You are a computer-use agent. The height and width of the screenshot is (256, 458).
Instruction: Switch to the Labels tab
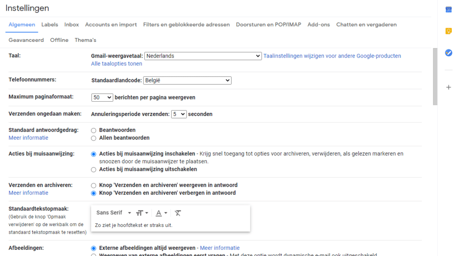tap(50, 25)
